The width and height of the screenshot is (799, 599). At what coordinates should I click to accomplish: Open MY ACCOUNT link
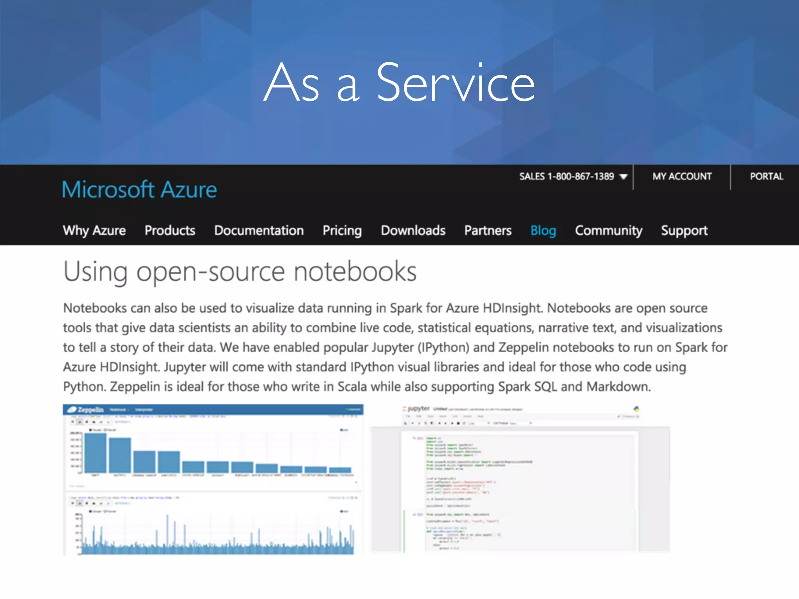tap(682, 177)
